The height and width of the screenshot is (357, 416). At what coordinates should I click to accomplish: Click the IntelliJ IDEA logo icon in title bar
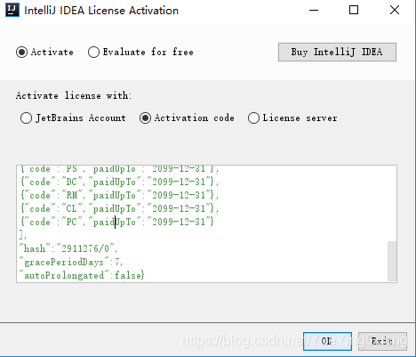12,10
